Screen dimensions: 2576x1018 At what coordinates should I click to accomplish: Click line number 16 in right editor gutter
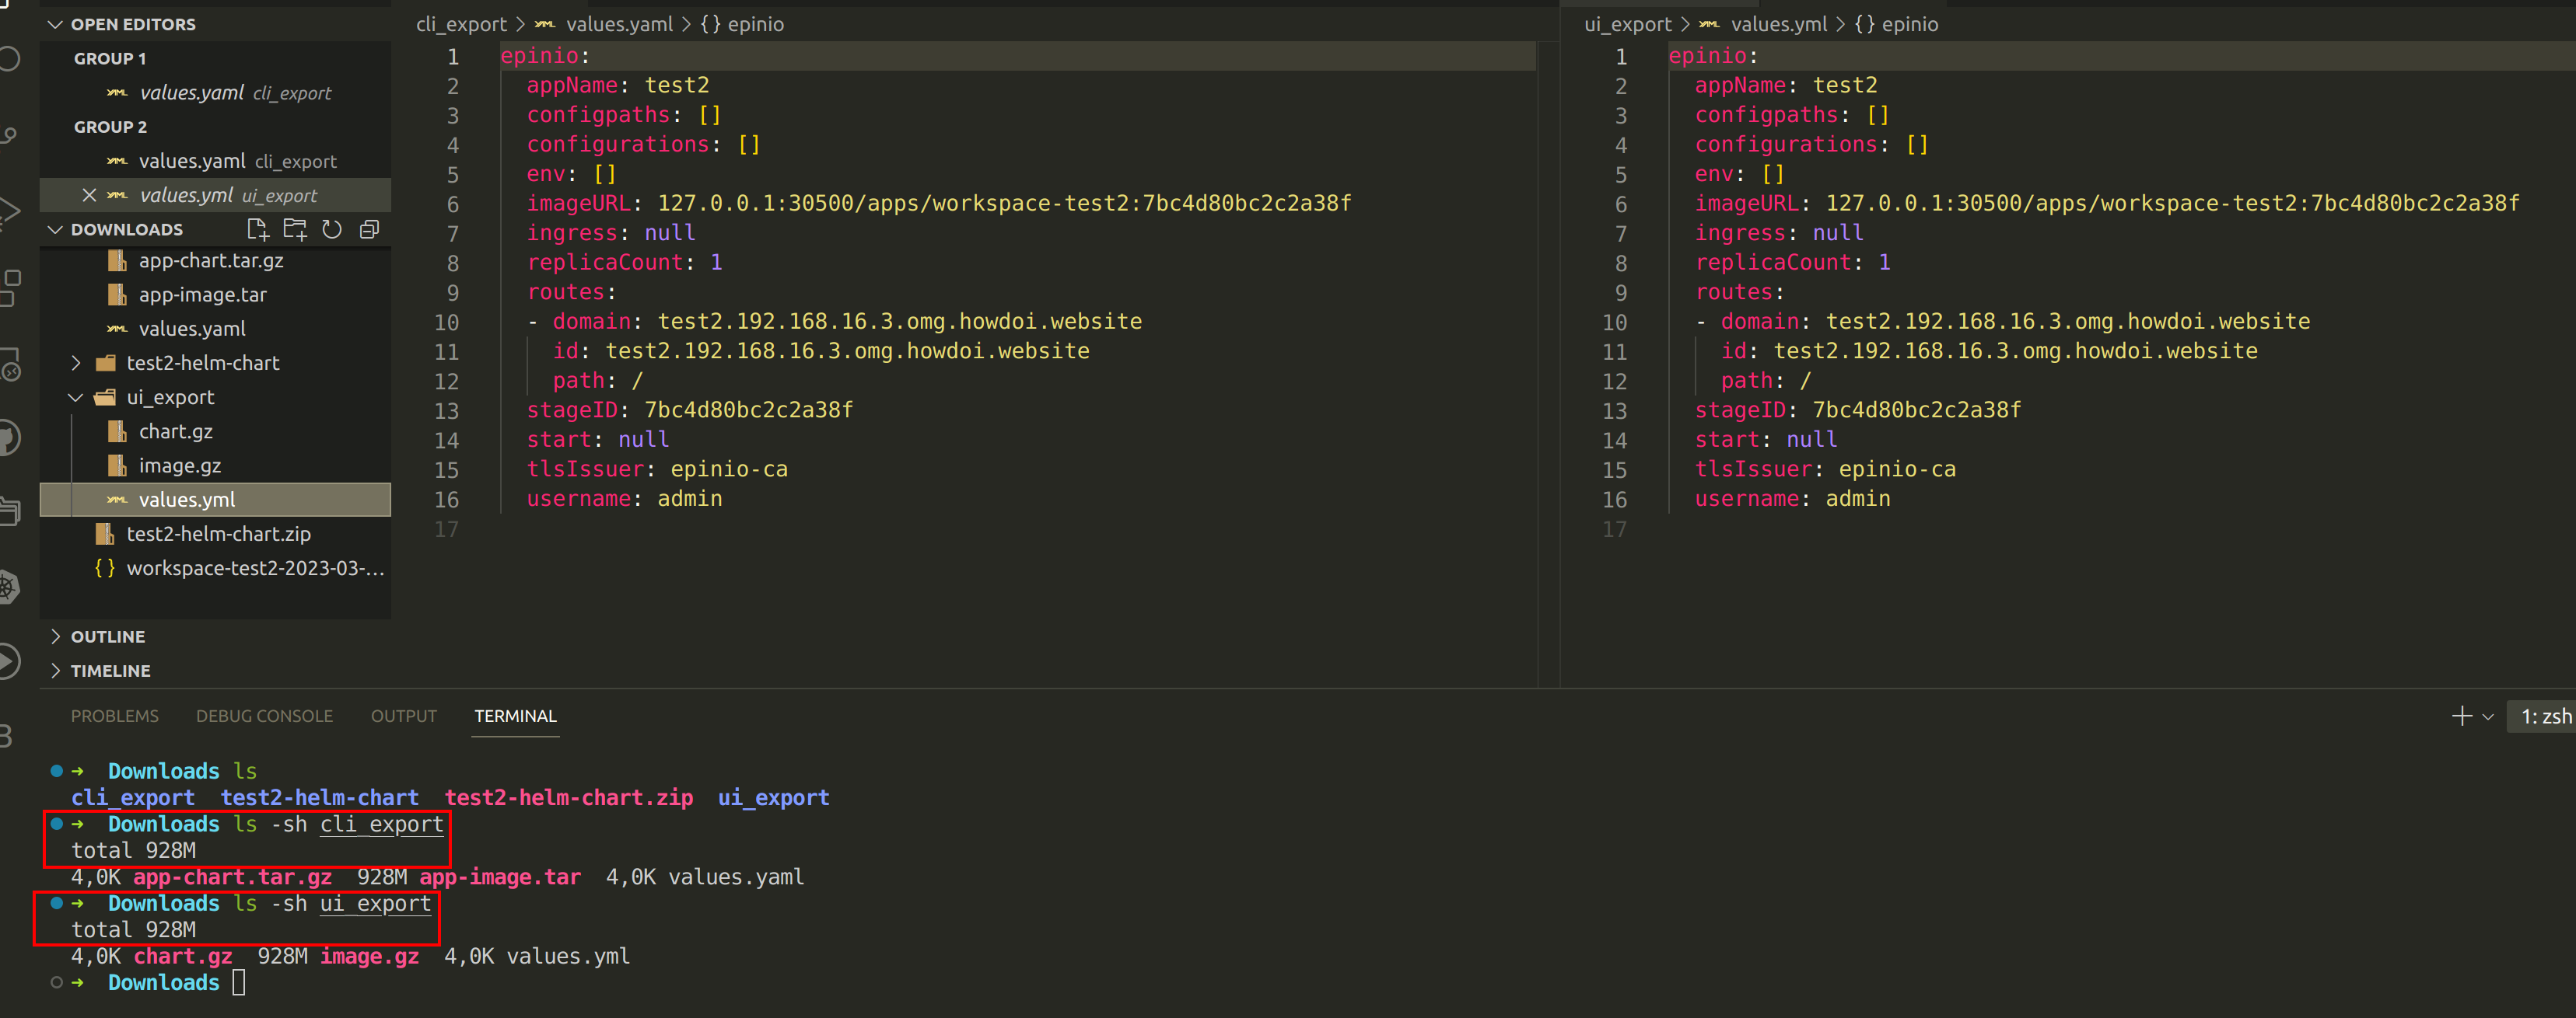pyautogui.click(x=1614, y=500)
